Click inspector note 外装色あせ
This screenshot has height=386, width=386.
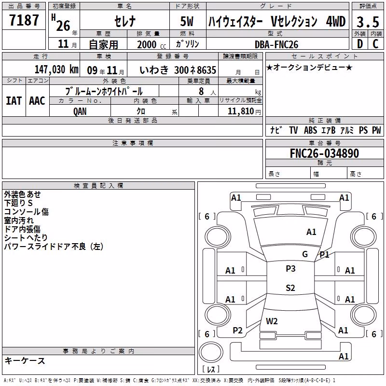(22, 194)
